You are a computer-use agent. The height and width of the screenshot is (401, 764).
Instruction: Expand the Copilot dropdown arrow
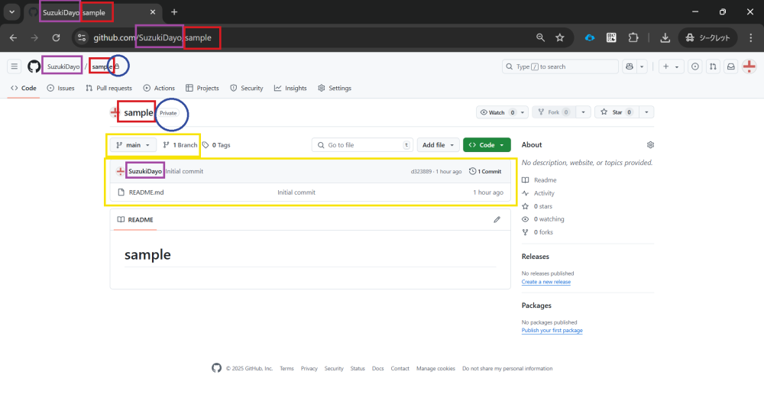[642, 66]
